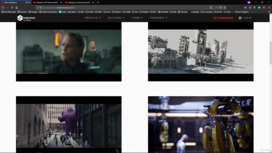Open Avaaz - Fake Watch bookmark
The width and height of the screenshot is (272, 153).
pos(68,12)
